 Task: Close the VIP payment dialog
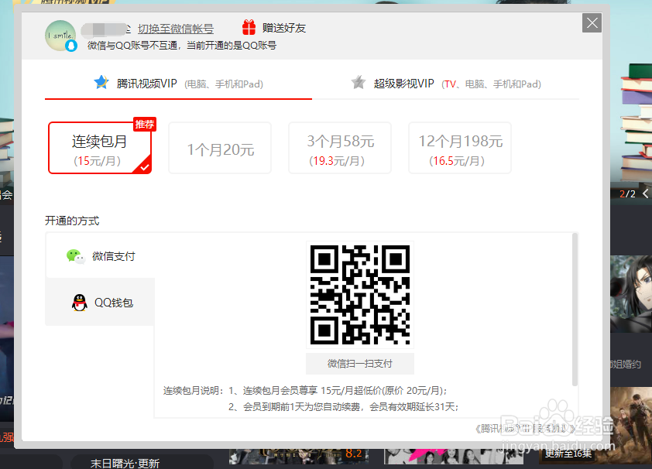tap(592, 23)
